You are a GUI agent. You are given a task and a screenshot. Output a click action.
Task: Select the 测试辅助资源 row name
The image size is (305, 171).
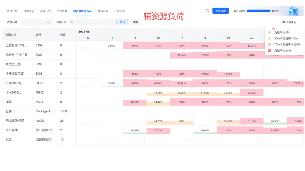click(x=15, y=121)
